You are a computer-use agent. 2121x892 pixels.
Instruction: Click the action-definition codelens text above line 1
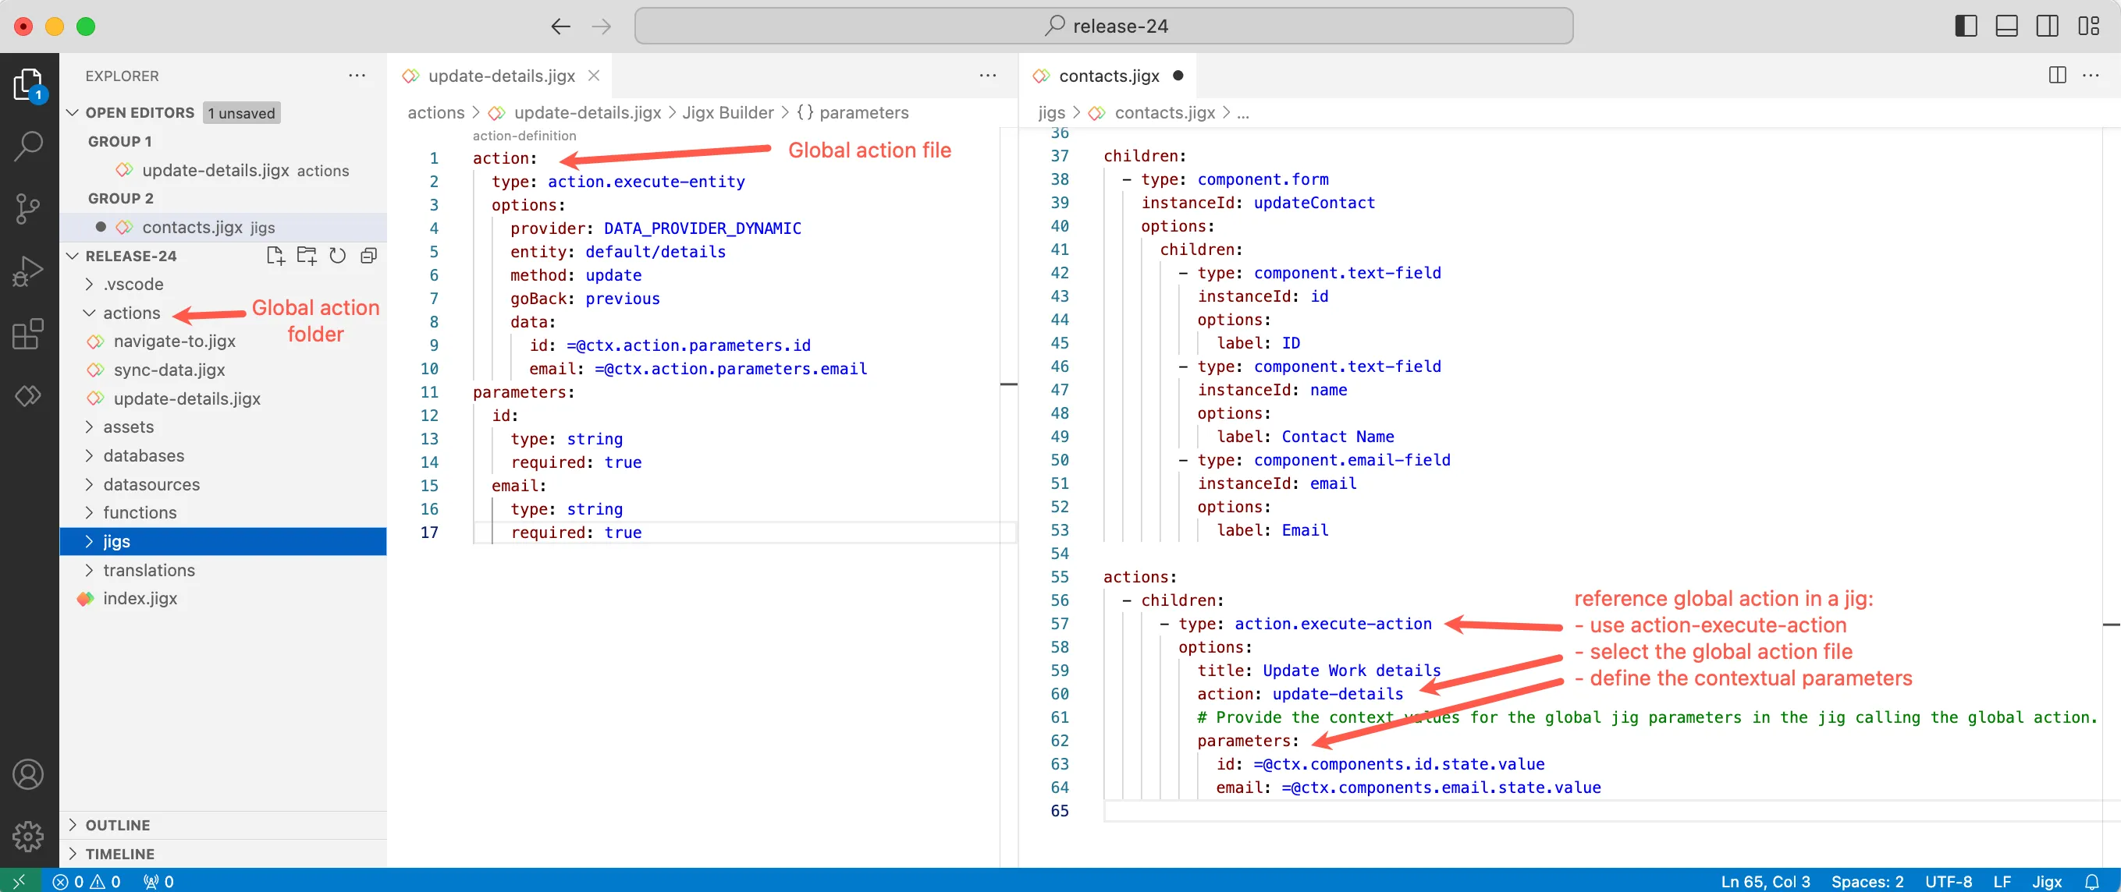pyautogui.click(x=524, y=136)
